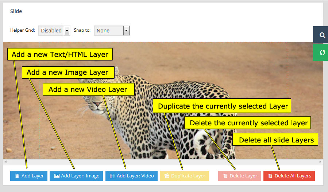Viewport: 328px width, 192px height.
Task: Click the right arrow of the horizontal scrollbar
Action: [x=320, y=162]
